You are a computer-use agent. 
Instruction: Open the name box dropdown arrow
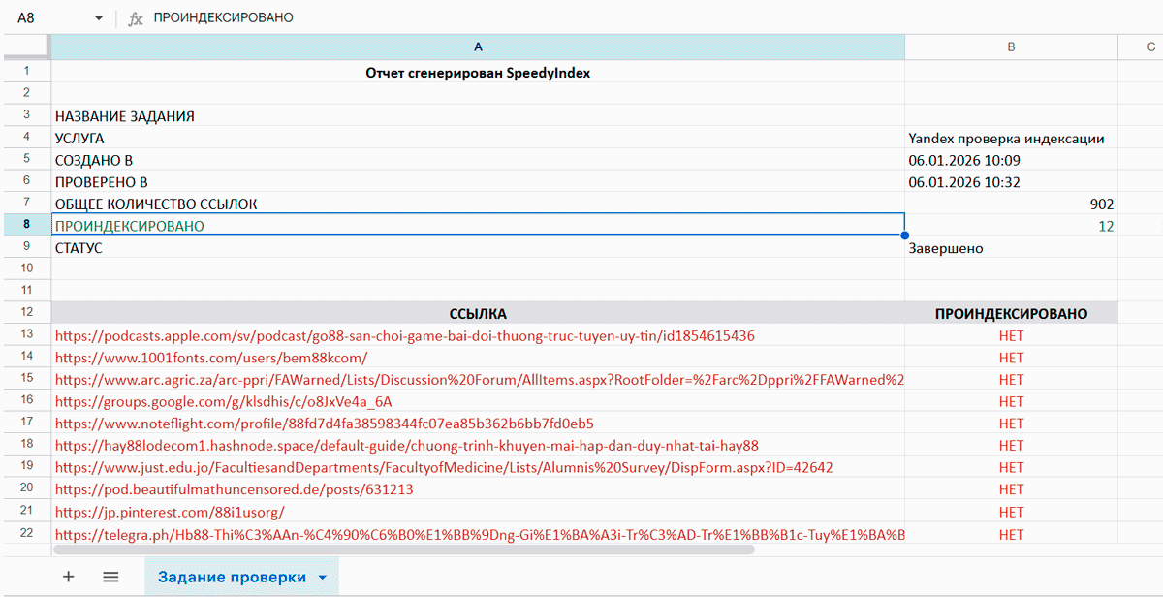click(x=99, y=18)
